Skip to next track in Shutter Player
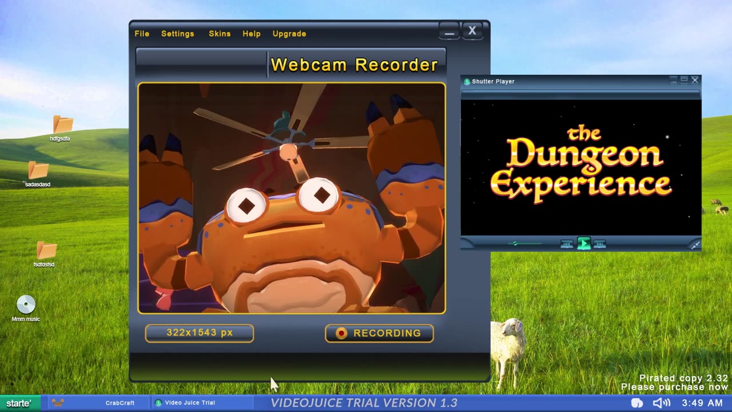 (599, 244)
